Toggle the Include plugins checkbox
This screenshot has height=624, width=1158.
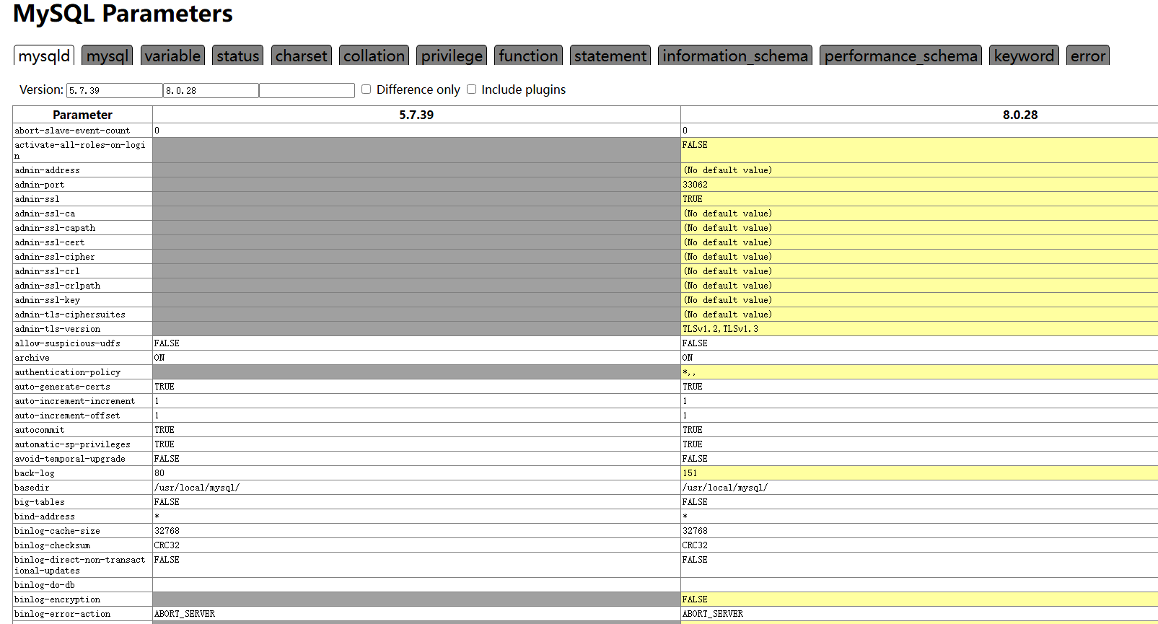[x=471, y=89]
